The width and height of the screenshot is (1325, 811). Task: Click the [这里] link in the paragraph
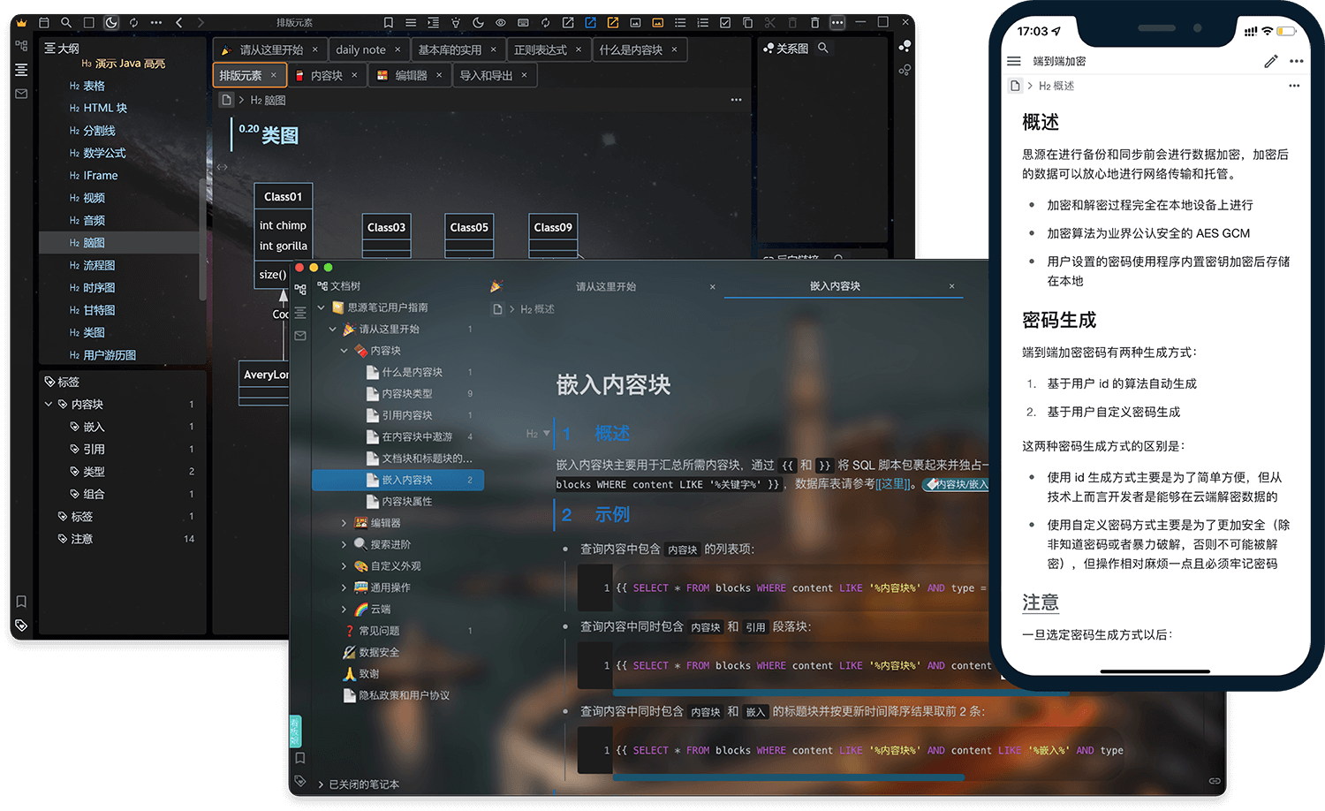891,484
